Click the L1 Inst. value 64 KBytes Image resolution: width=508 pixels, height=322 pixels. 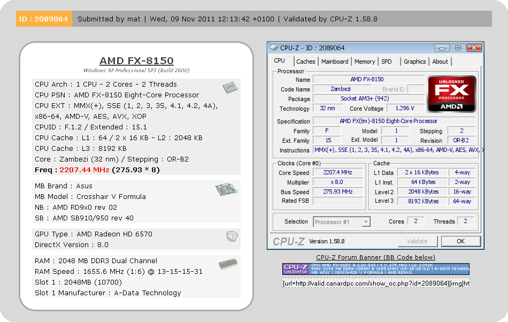pyautogui.click(x=422, y=182)
